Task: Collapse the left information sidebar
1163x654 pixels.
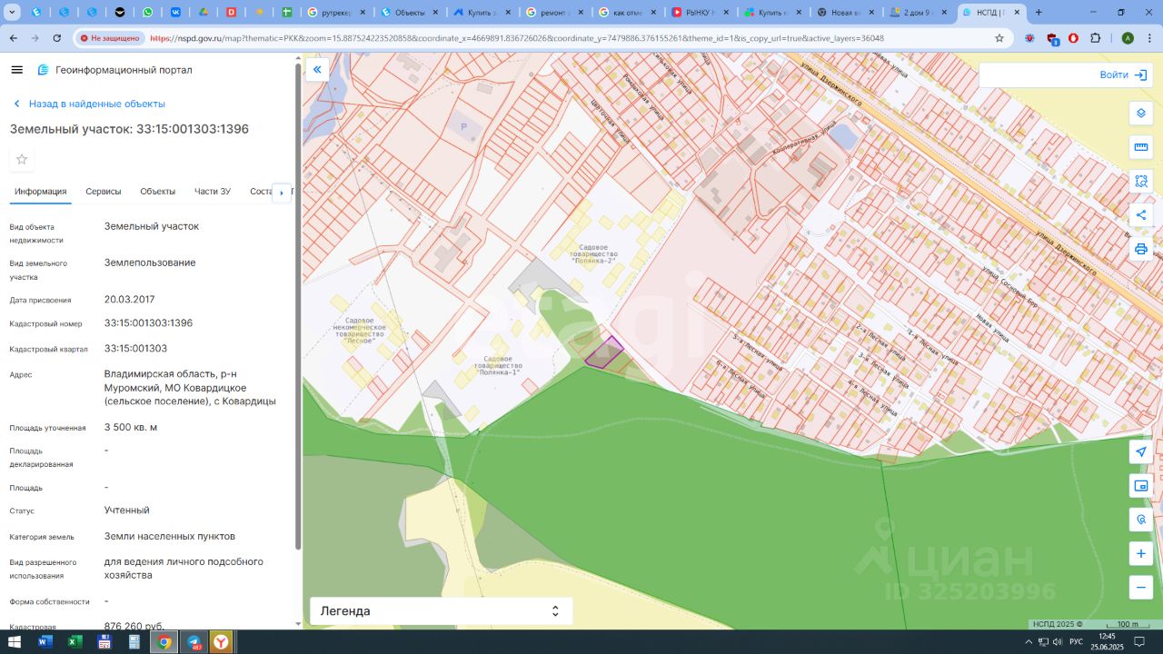Action: [x=317, y=70]
